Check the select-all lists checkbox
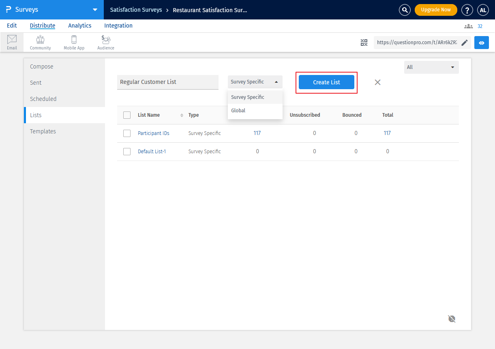Viewport: 495px width, 349px height. (x=127, y=115)
